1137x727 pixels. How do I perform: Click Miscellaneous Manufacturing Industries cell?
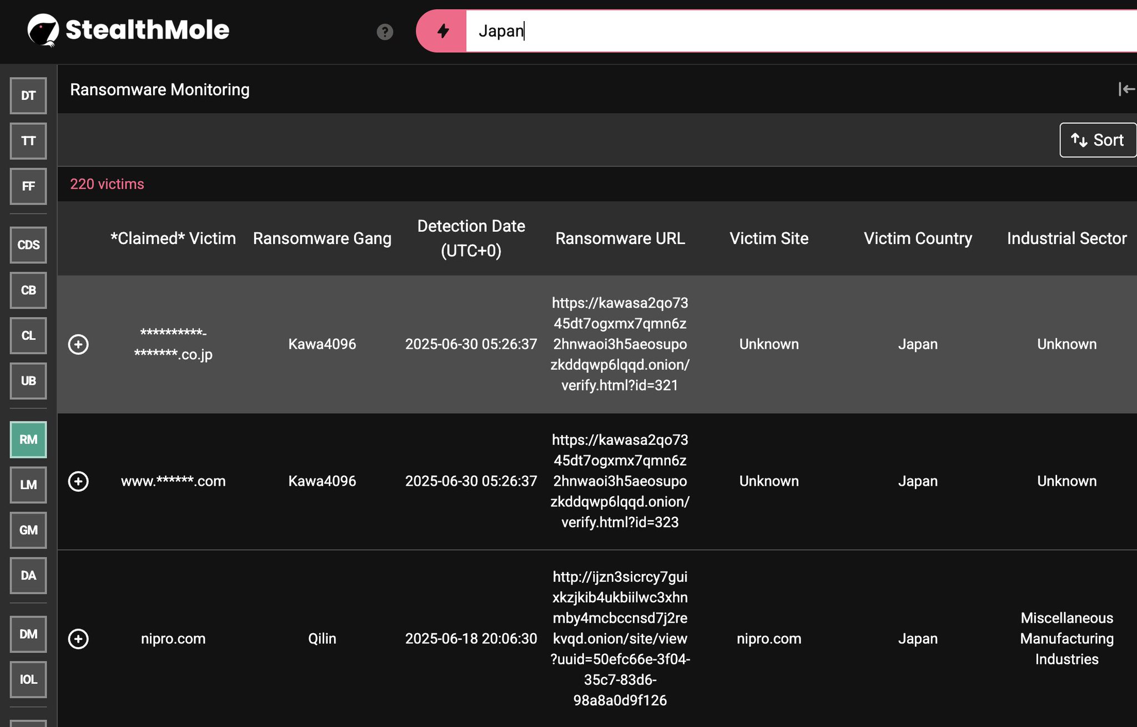[x=1066, y=639]
